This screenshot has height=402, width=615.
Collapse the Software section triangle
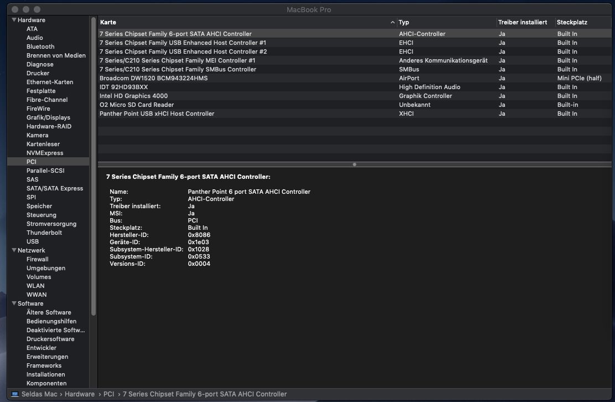point(13,303)
